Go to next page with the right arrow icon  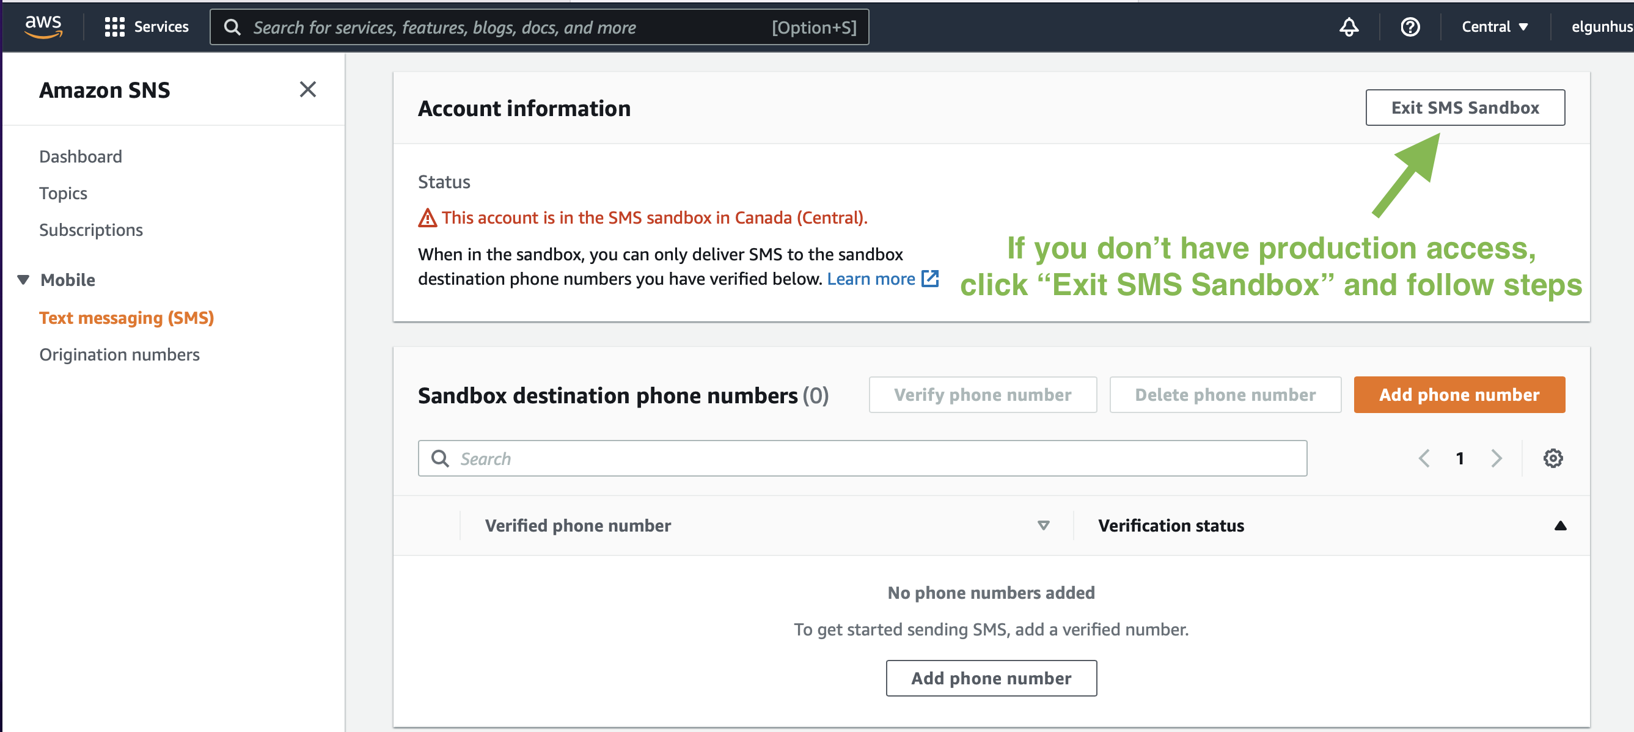point(1497,458)
